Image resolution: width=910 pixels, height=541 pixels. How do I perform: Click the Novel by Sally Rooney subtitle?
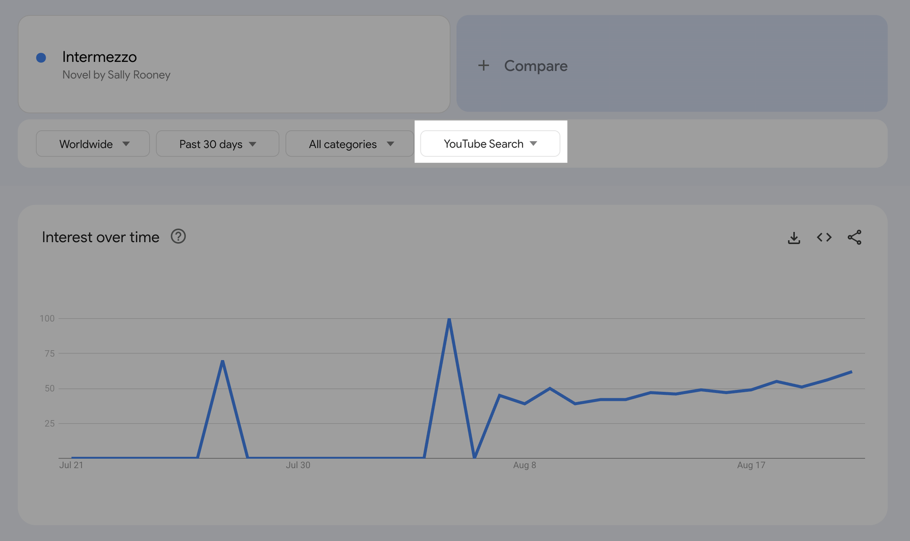coord(116,75)
